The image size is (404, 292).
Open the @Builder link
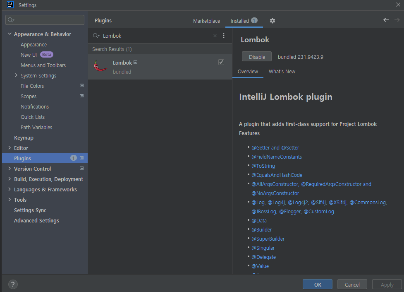point(261,229)
